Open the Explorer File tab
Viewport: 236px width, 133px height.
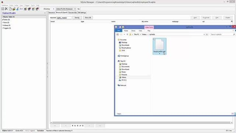click(119, 31)
